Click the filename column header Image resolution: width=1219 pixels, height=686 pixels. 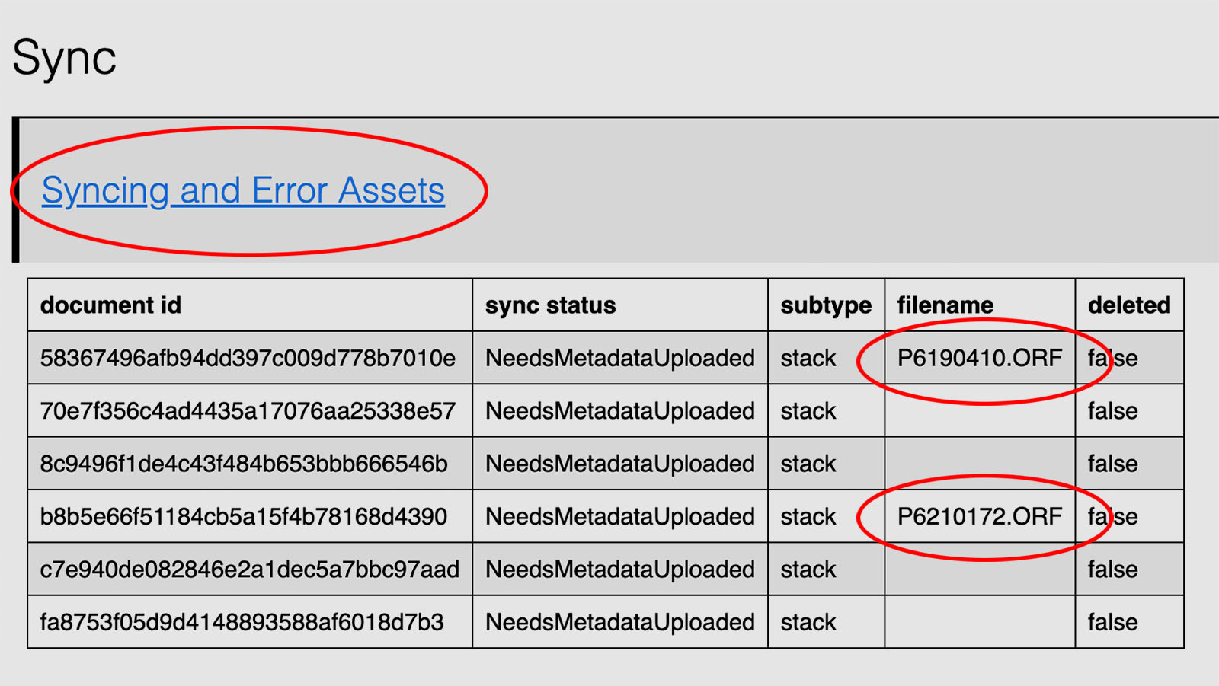(945, 305)
